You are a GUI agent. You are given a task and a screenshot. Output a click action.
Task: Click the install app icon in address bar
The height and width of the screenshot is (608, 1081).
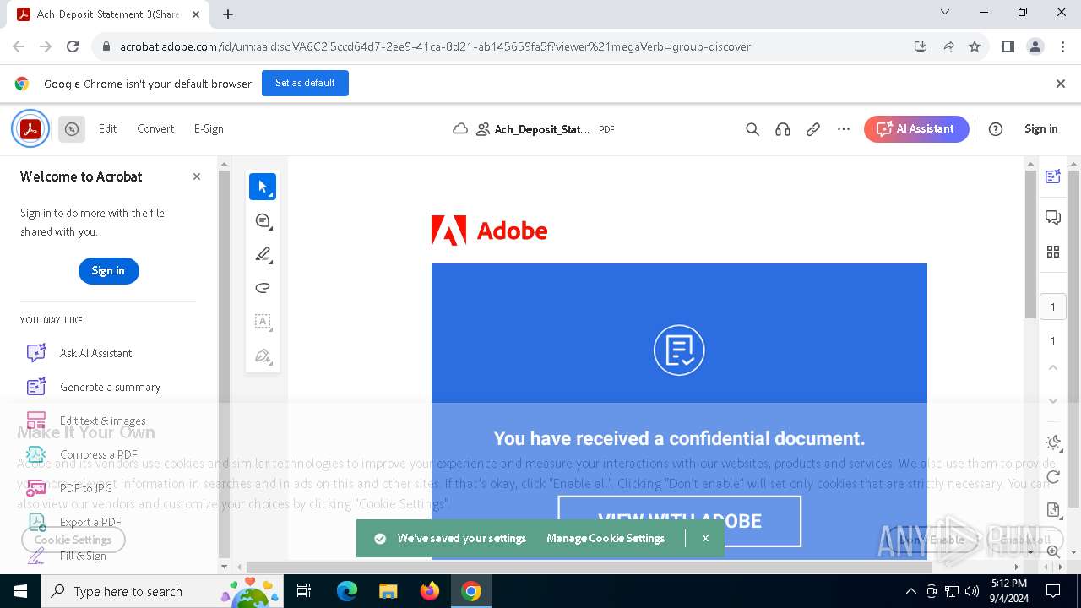tap(921, 46)
